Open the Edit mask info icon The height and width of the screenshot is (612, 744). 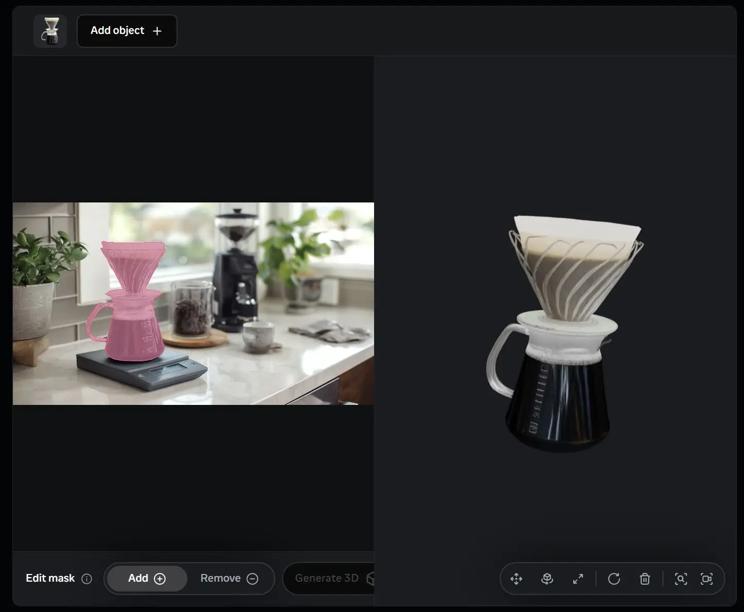point(87,579)
